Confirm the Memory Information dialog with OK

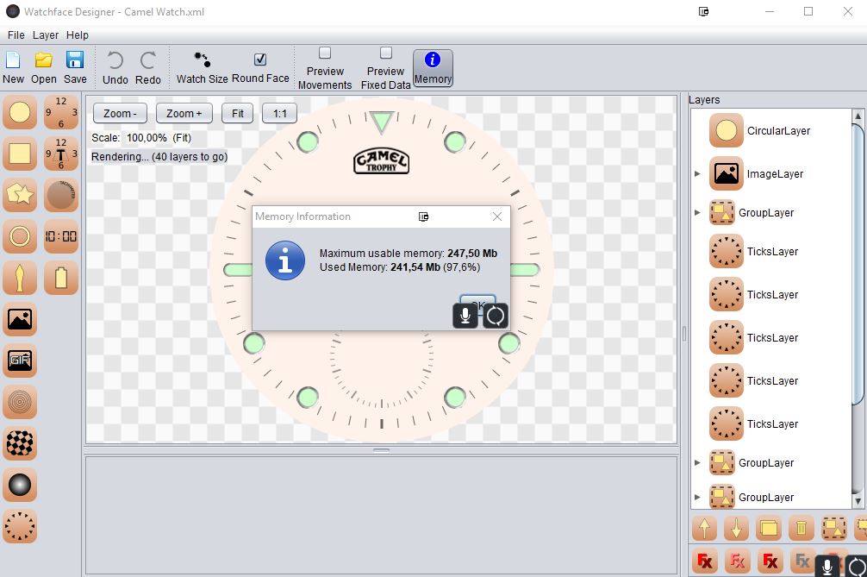pyautogui.click(x=477, y=300)
